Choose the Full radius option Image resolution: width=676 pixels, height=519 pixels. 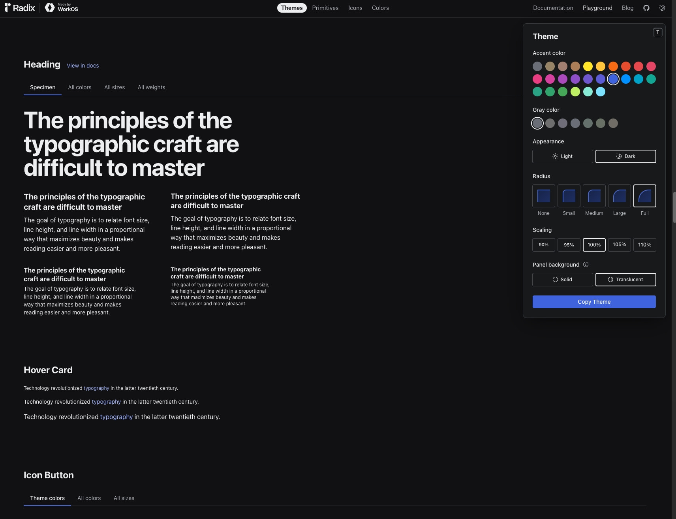click(x=644, y=196)
